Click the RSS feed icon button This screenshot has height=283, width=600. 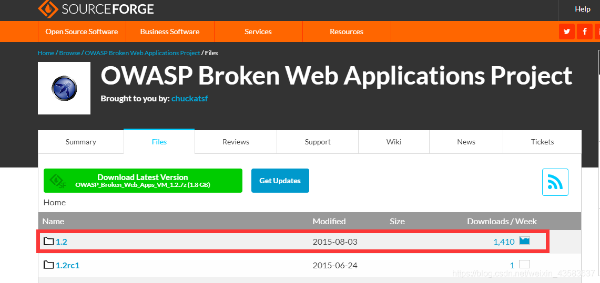555,182
